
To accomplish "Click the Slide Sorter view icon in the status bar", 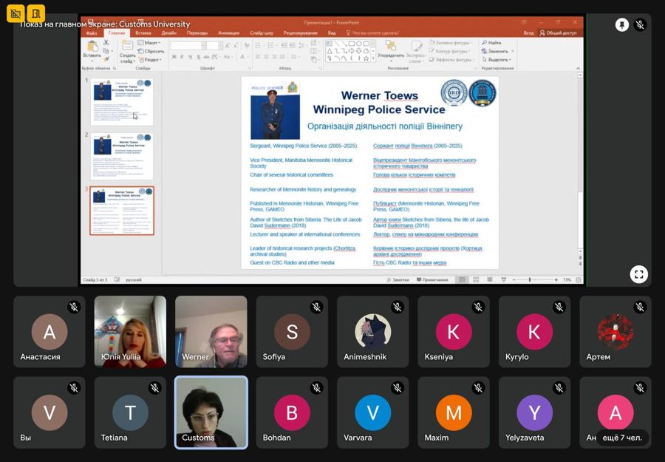I will click(x=476, y=279).
